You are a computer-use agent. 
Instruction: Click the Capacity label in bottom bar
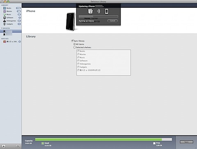tap(29, 141)
